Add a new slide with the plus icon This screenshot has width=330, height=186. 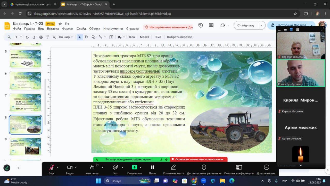16,37
